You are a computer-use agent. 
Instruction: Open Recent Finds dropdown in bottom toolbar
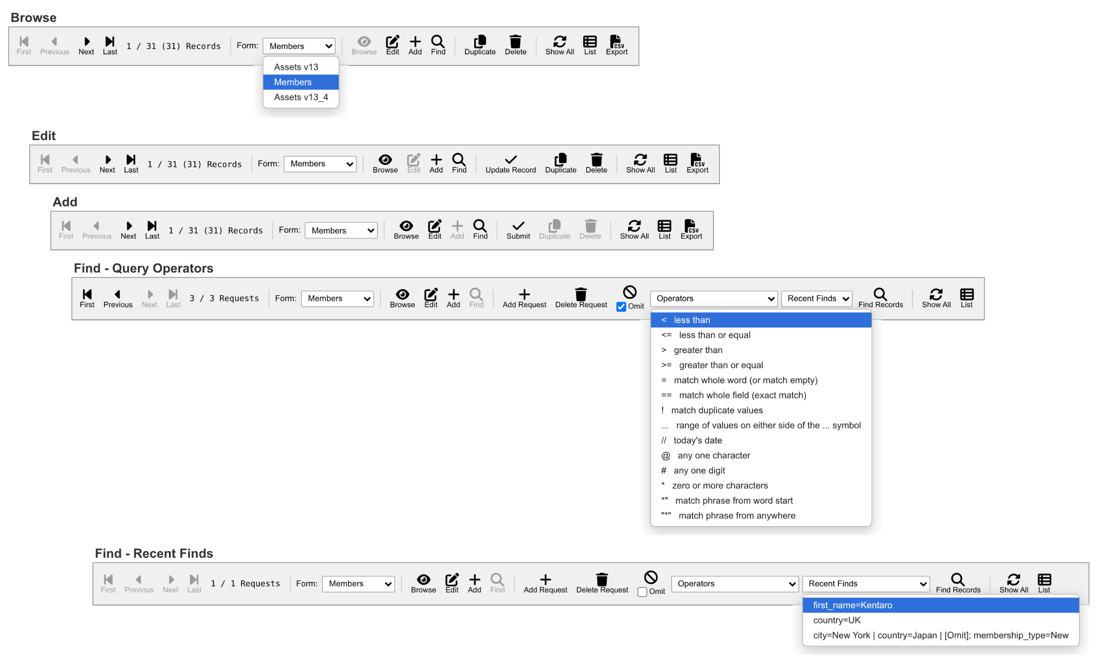tap(866, 584)
